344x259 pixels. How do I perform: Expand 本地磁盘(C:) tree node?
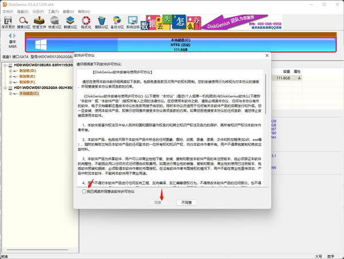10,94
